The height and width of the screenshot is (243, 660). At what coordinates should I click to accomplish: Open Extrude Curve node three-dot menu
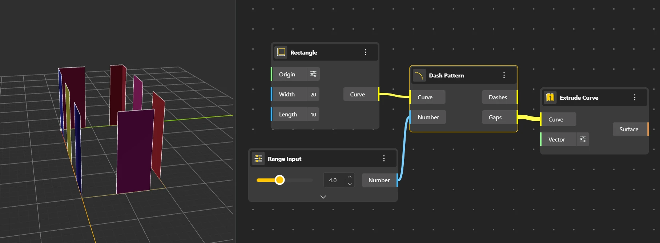635,97
